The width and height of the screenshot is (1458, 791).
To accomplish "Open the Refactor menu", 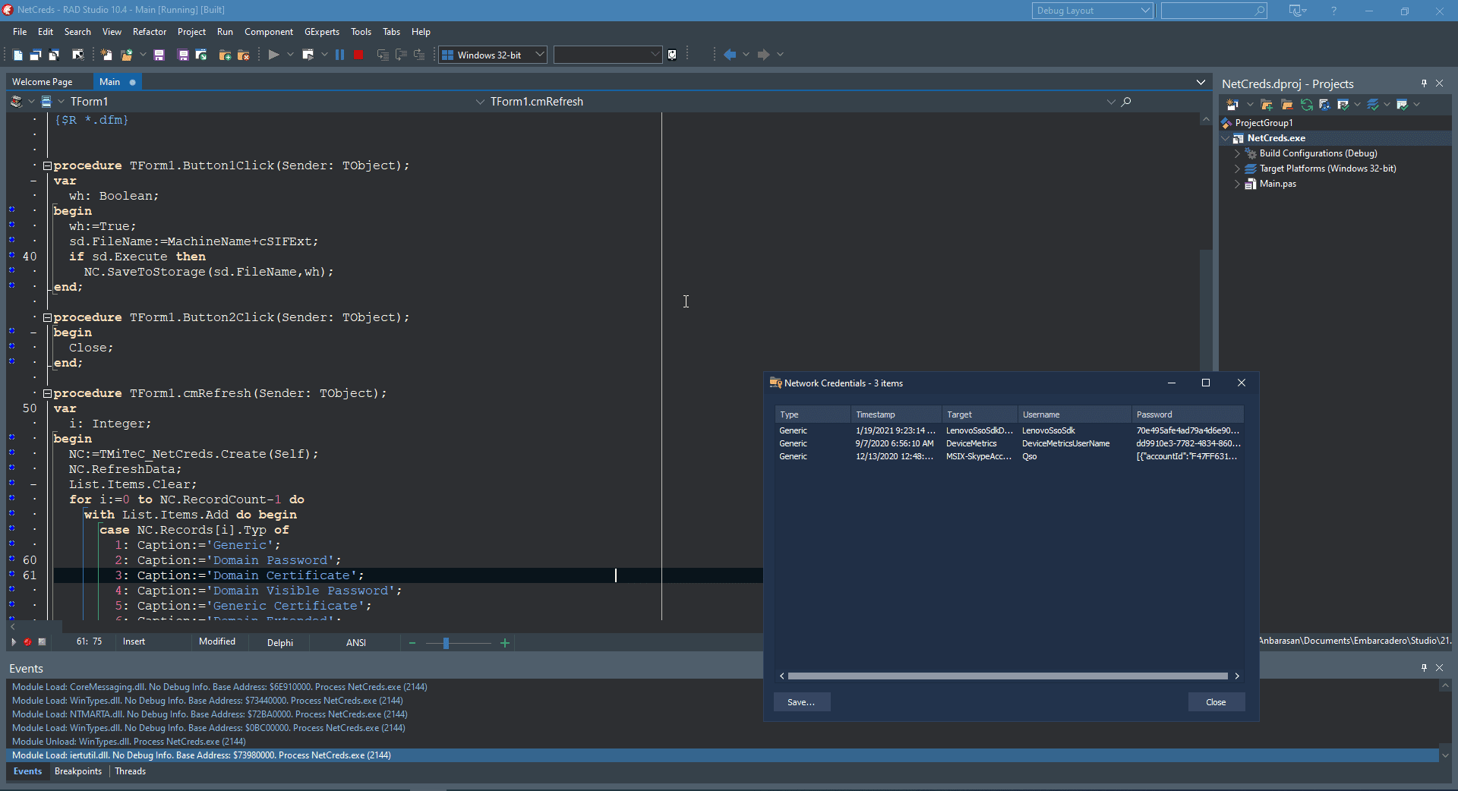I will point(150,32).
